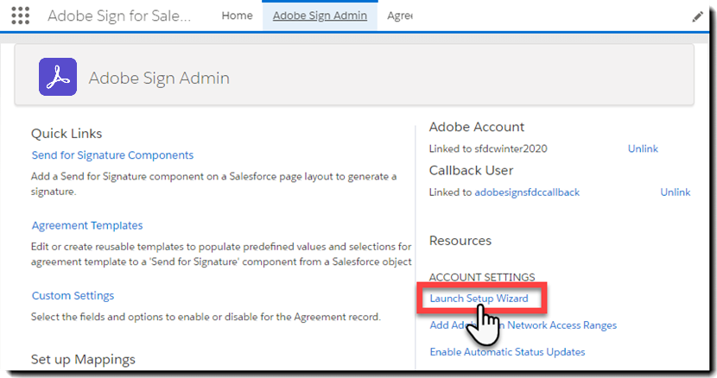The height and width of the screenshot is (378, 717).
Task: Click the purple Adobe Sign logo icon
Action: point(58,78)
